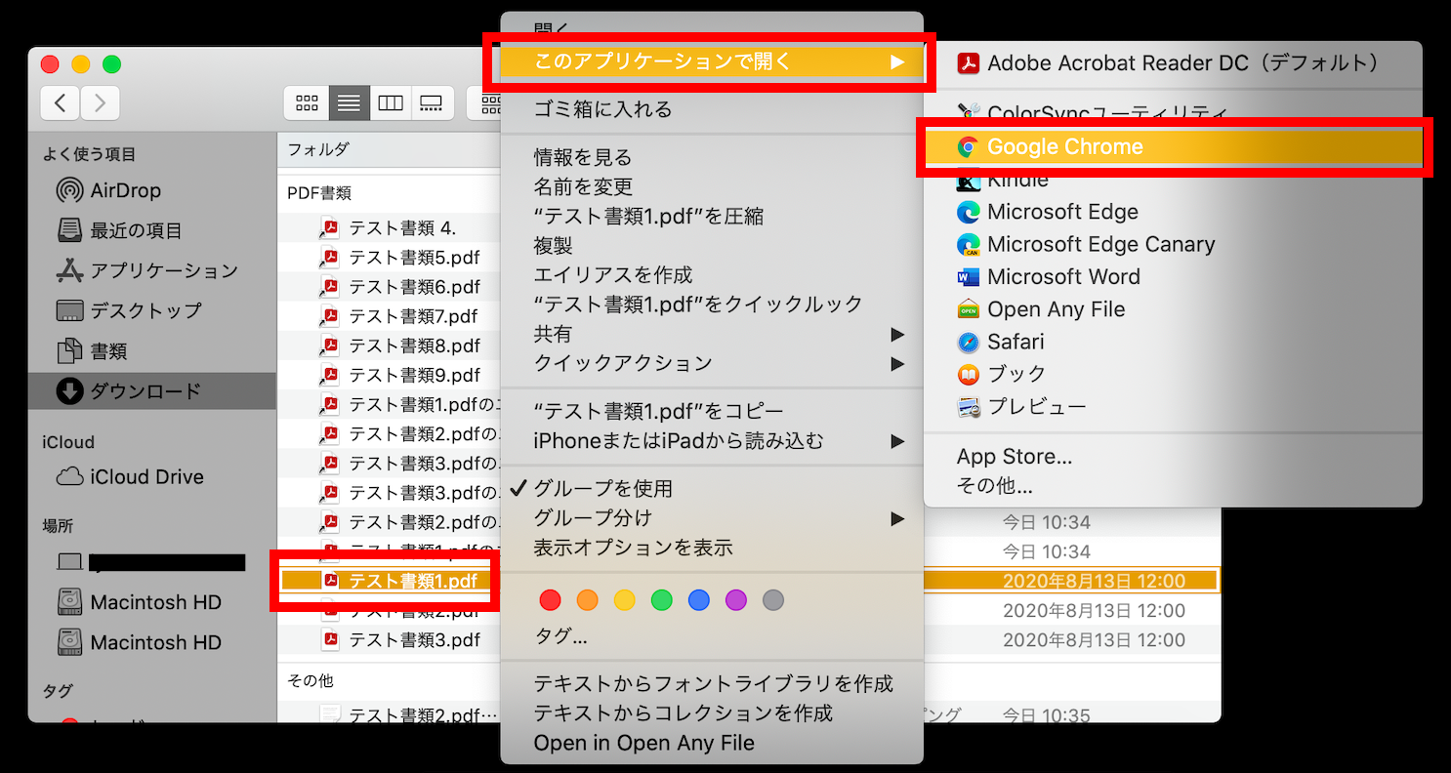Open with Adobe Acrobat Reader DC

(1172, 63)
